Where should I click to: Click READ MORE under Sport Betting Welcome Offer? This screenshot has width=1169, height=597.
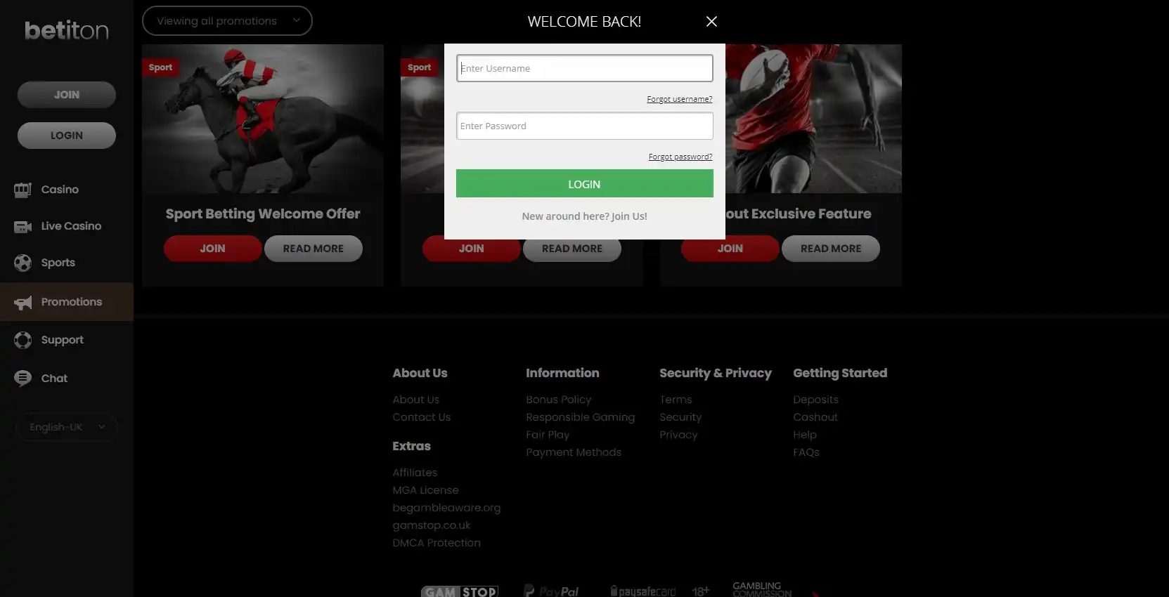[314, 249]
